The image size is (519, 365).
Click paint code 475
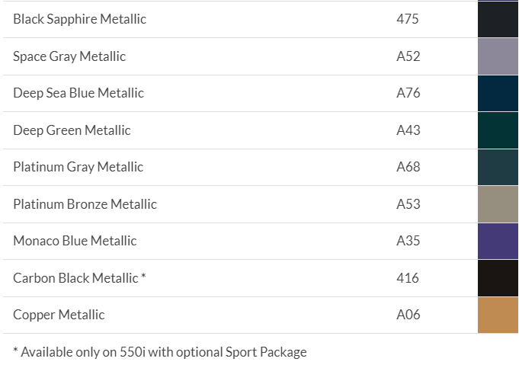click(408, 19)
